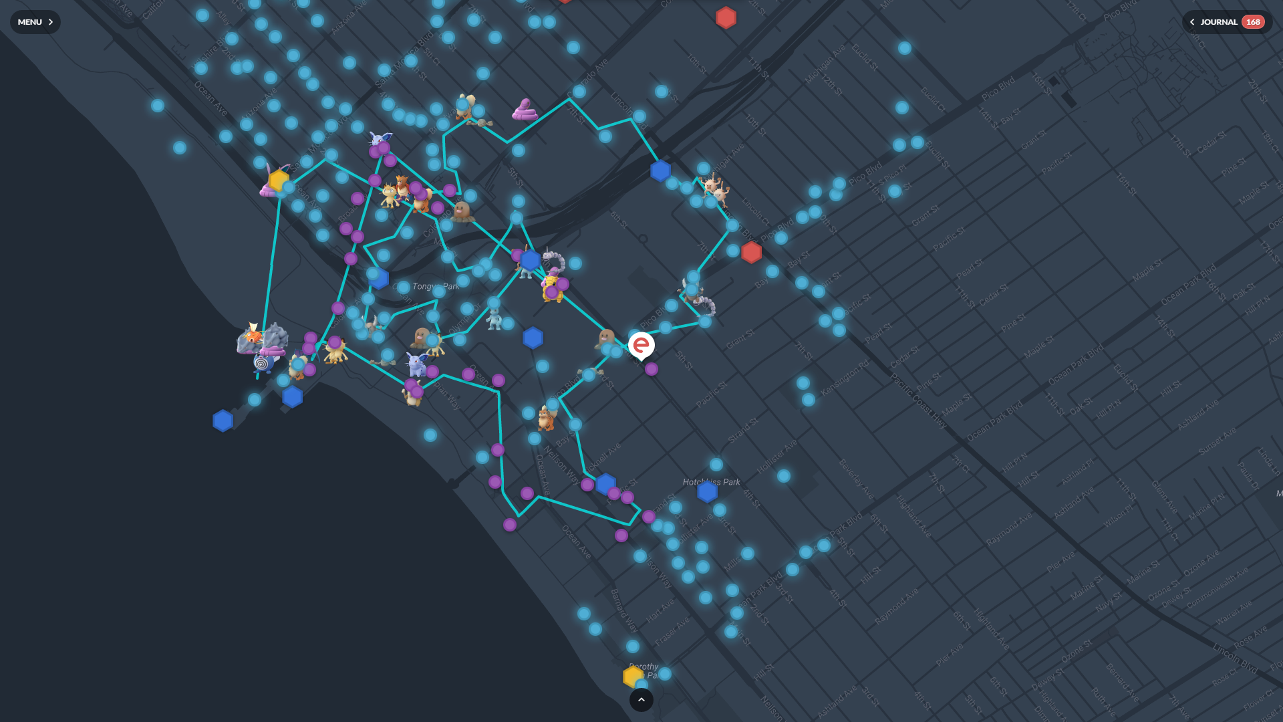This screenshot has height=722, width=1283.
Task: Select the purple Ekans near 7th St
Action: 525,110
